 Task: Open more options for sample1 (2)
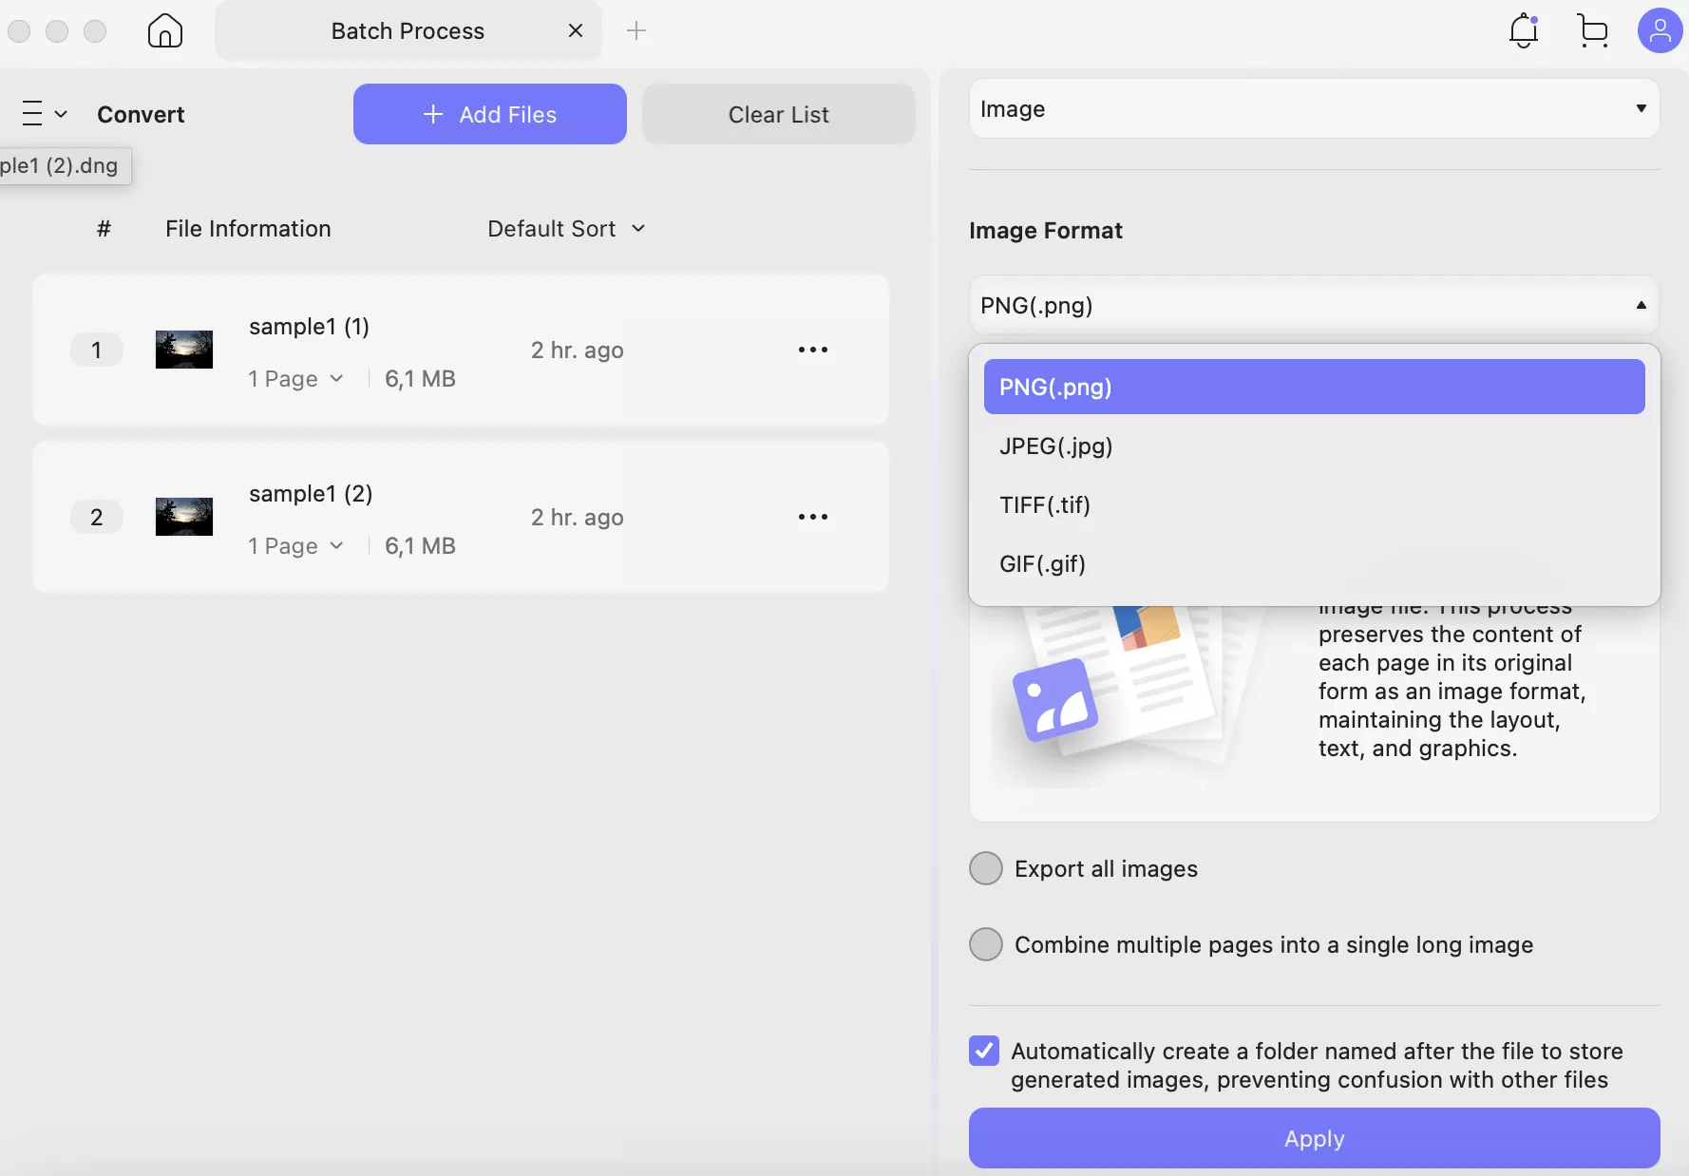814,517
